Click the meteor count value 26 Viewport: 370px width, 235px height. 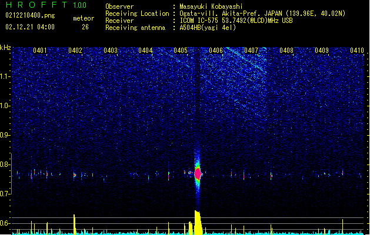85,27
